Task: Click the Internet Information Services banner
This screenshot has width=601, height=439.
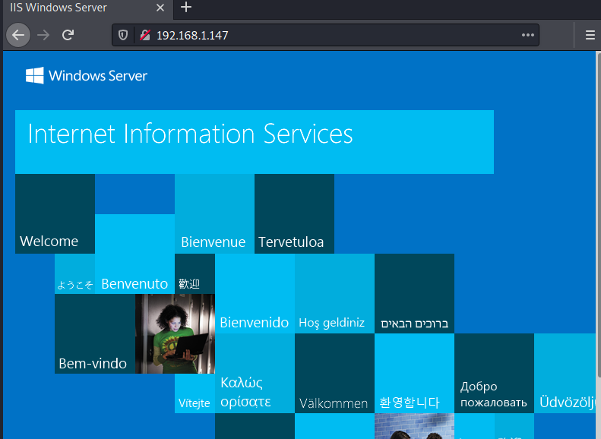Action: pyautogui.click(x=255, y=142)
